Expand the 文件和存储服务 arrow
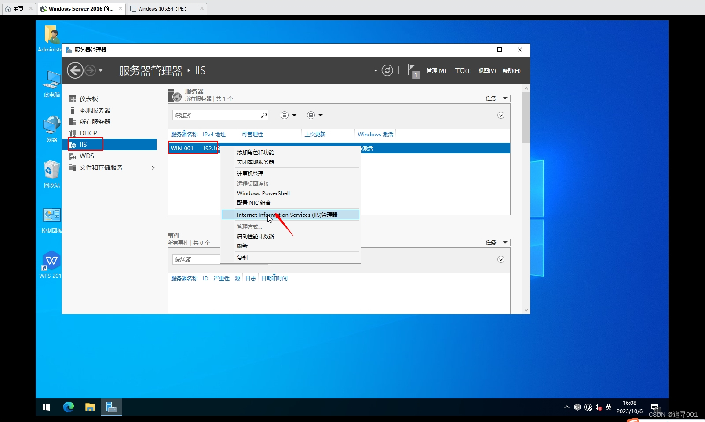This screenshot has height=422, width=705. coord(153,167)
